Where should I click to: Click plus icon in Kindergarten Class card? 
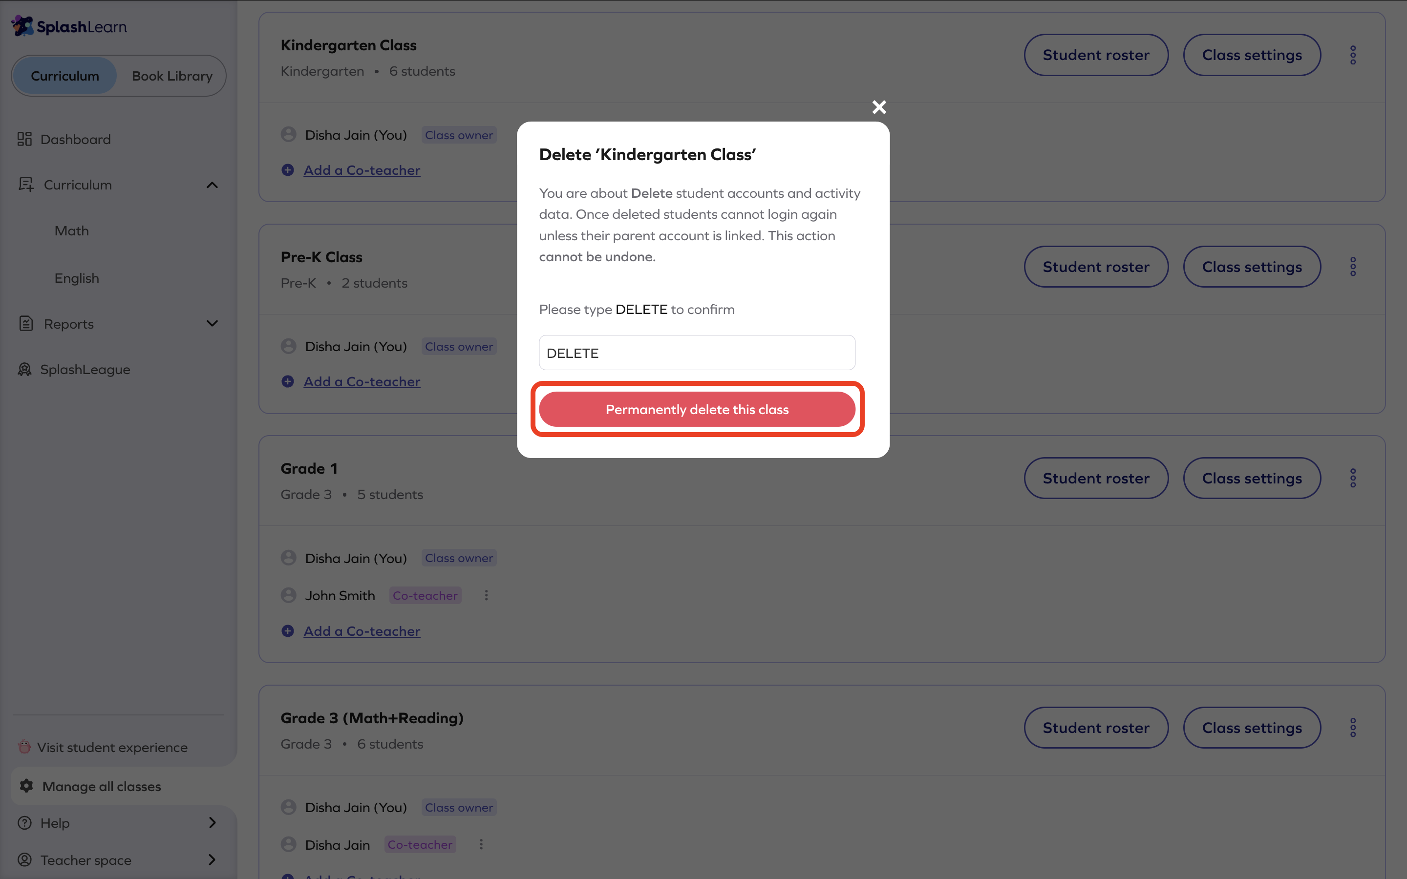(x=288, y=170)
